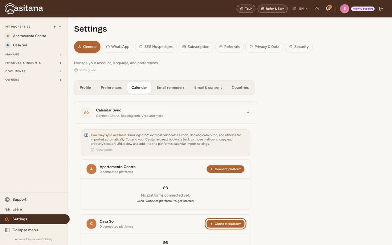Collapse the Calendar Sync section chevron
The height and width of the screenshot is (245, 392).
click(x=248, y=113)
